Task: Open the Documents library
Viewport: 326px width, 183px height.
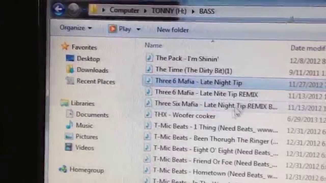Action: click(x=92, y=115)
